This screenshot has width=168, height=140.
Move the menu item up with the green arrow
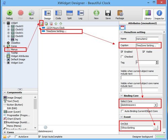click(56, 24)
